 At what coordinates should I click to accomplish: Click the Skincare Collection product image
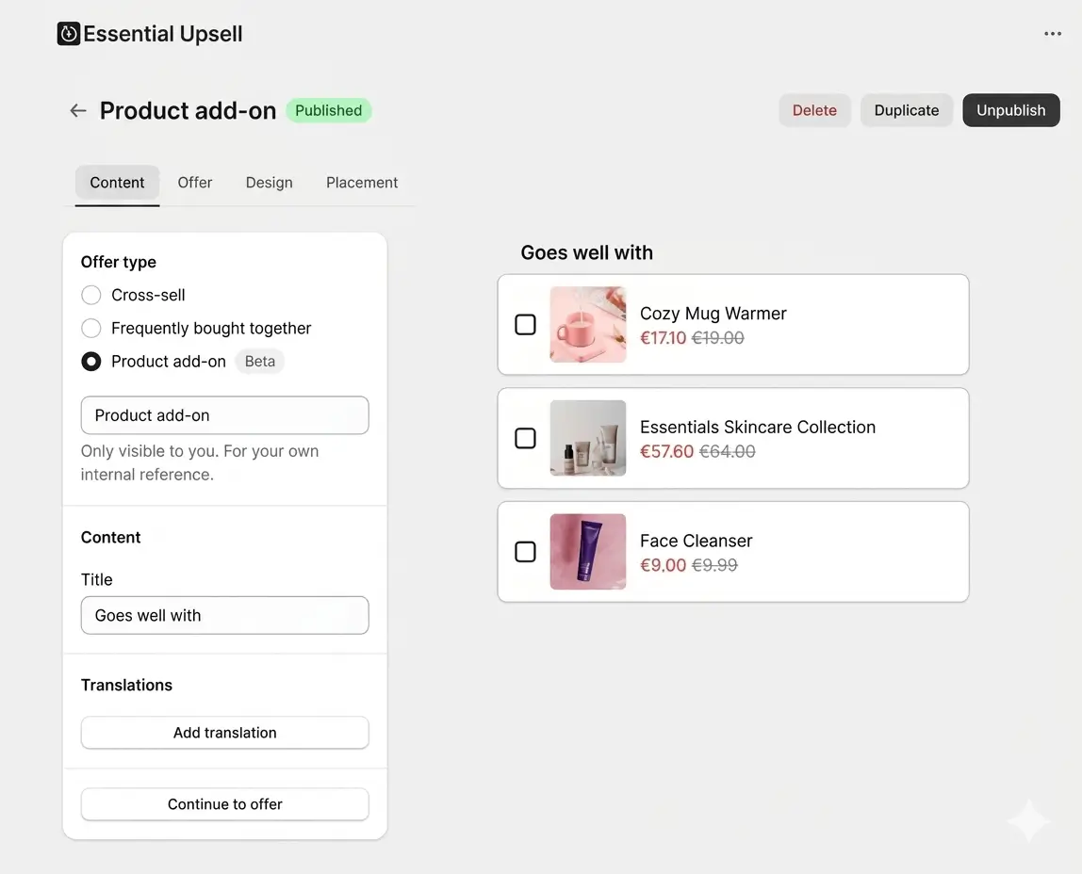pos(588,438)
